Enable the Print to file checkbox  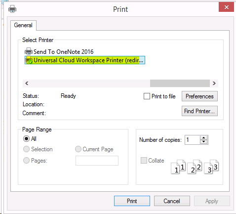tap(147, 96)
